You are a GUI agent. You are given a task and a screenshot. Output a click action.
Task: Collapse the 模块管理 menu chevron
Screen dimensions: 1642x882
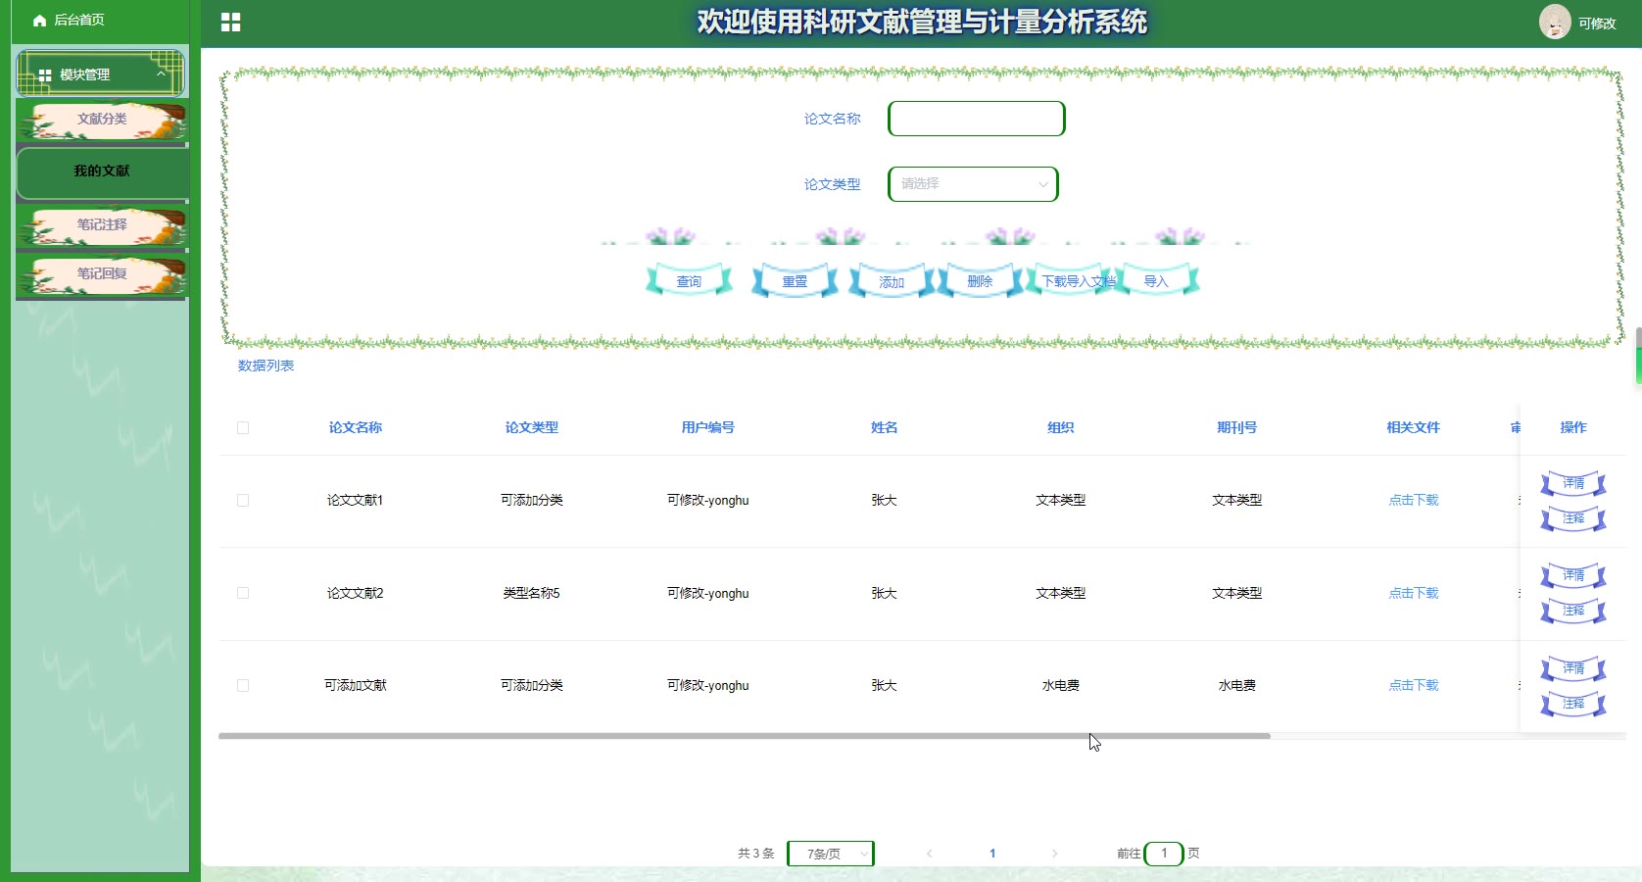coord(161,73)
